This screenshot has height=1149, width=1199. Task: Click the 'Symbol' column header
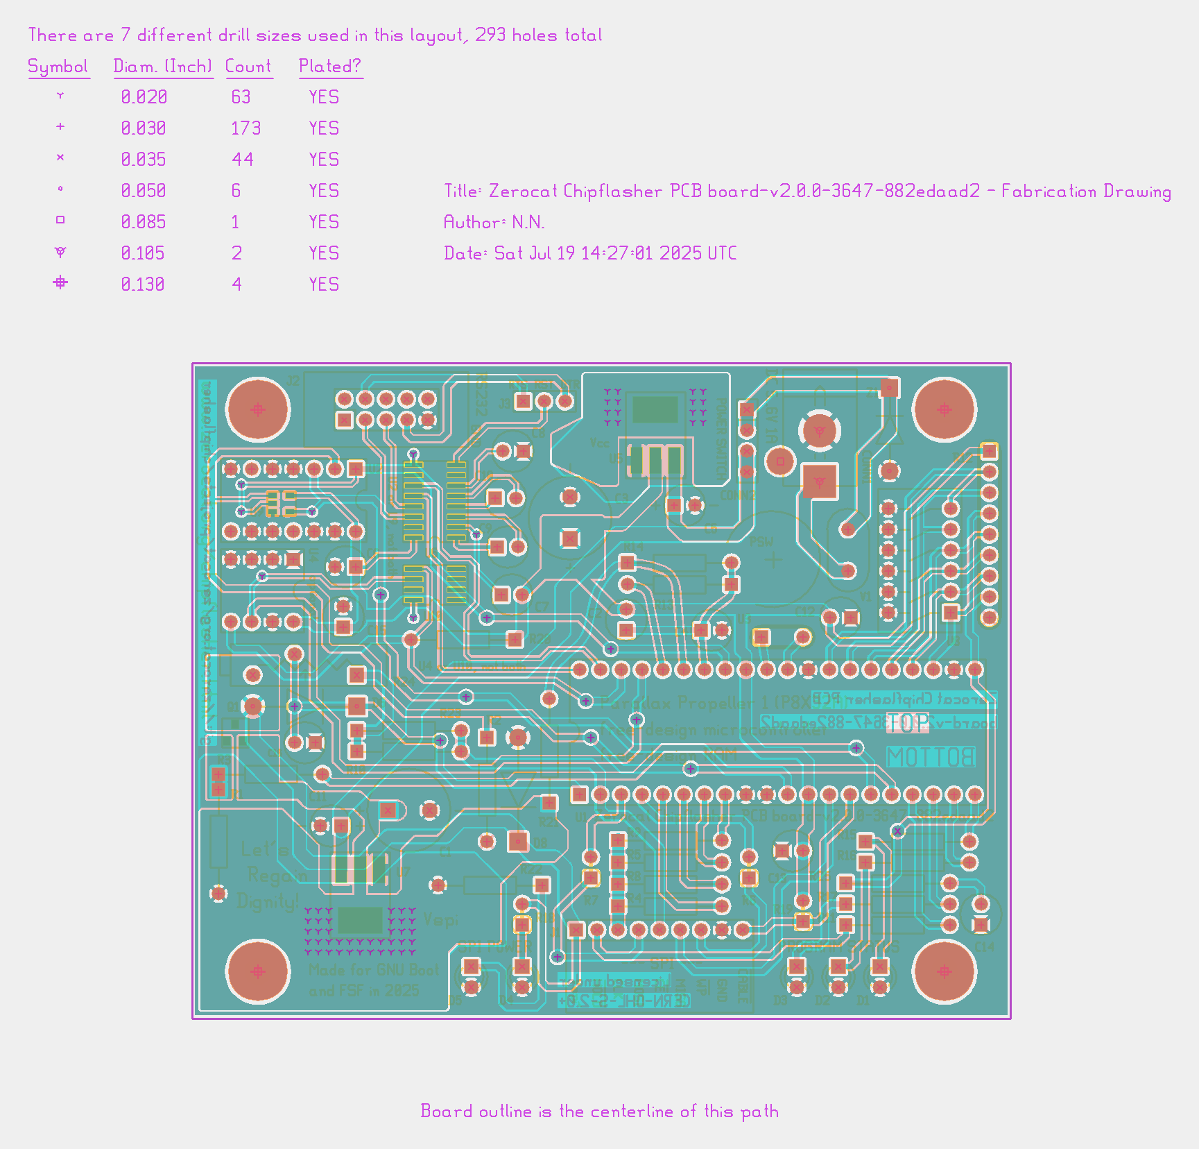pos(58,67)
